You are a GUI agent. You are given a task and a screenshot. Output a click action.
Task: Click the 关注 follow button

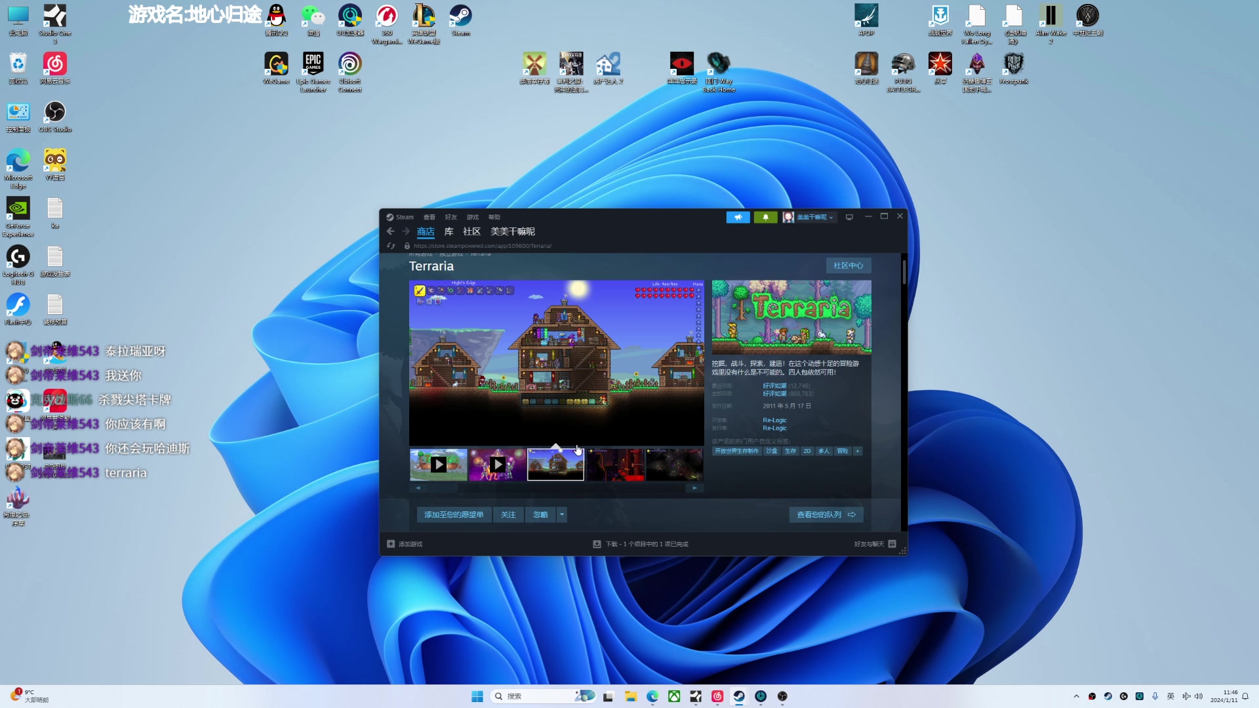coord(508,515)
